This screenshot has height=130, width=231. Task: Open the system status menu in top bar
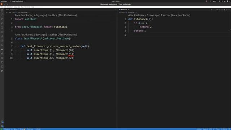(x=225, y=1)
